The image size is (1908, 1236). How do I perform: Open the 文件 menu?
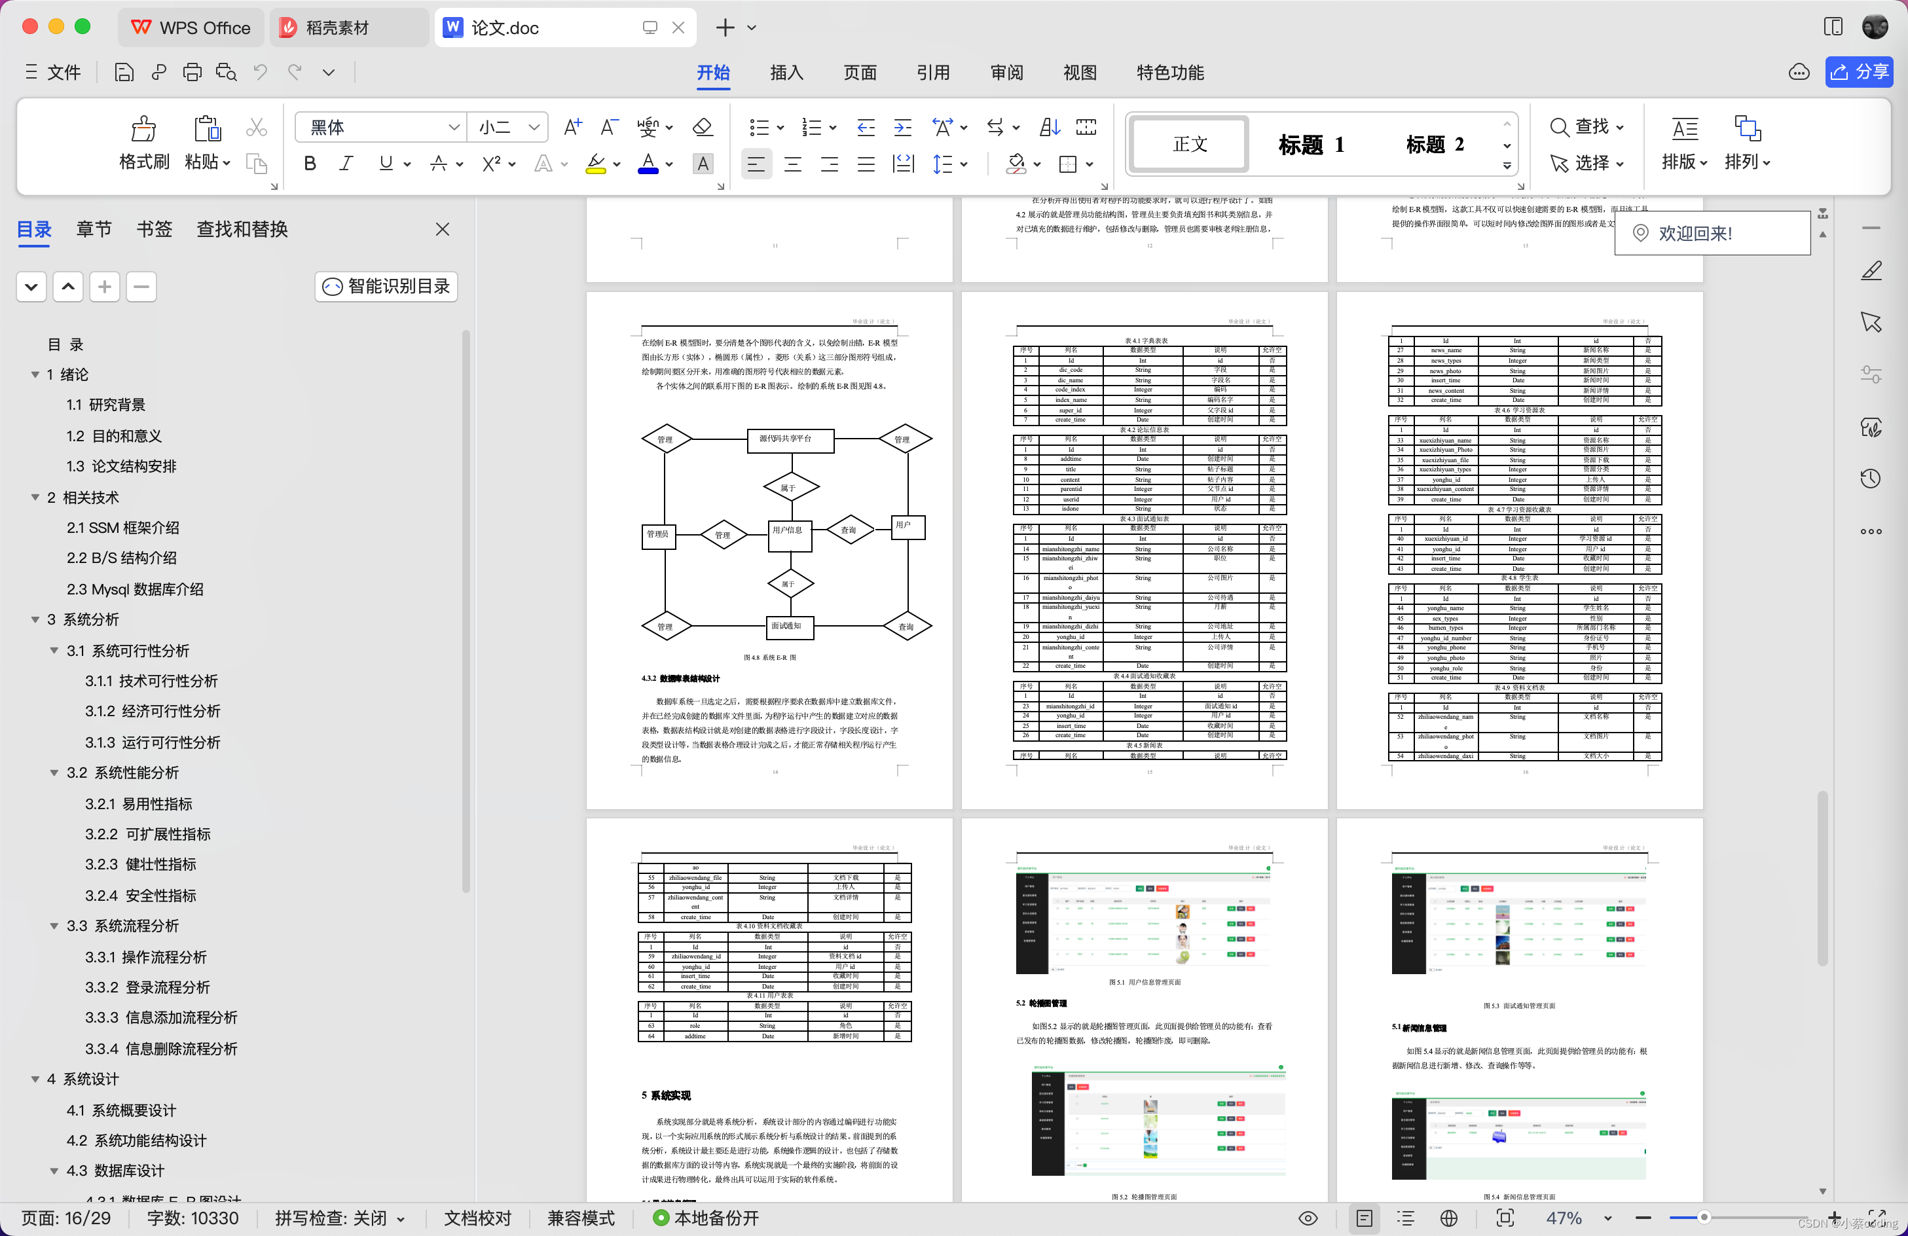53,72
